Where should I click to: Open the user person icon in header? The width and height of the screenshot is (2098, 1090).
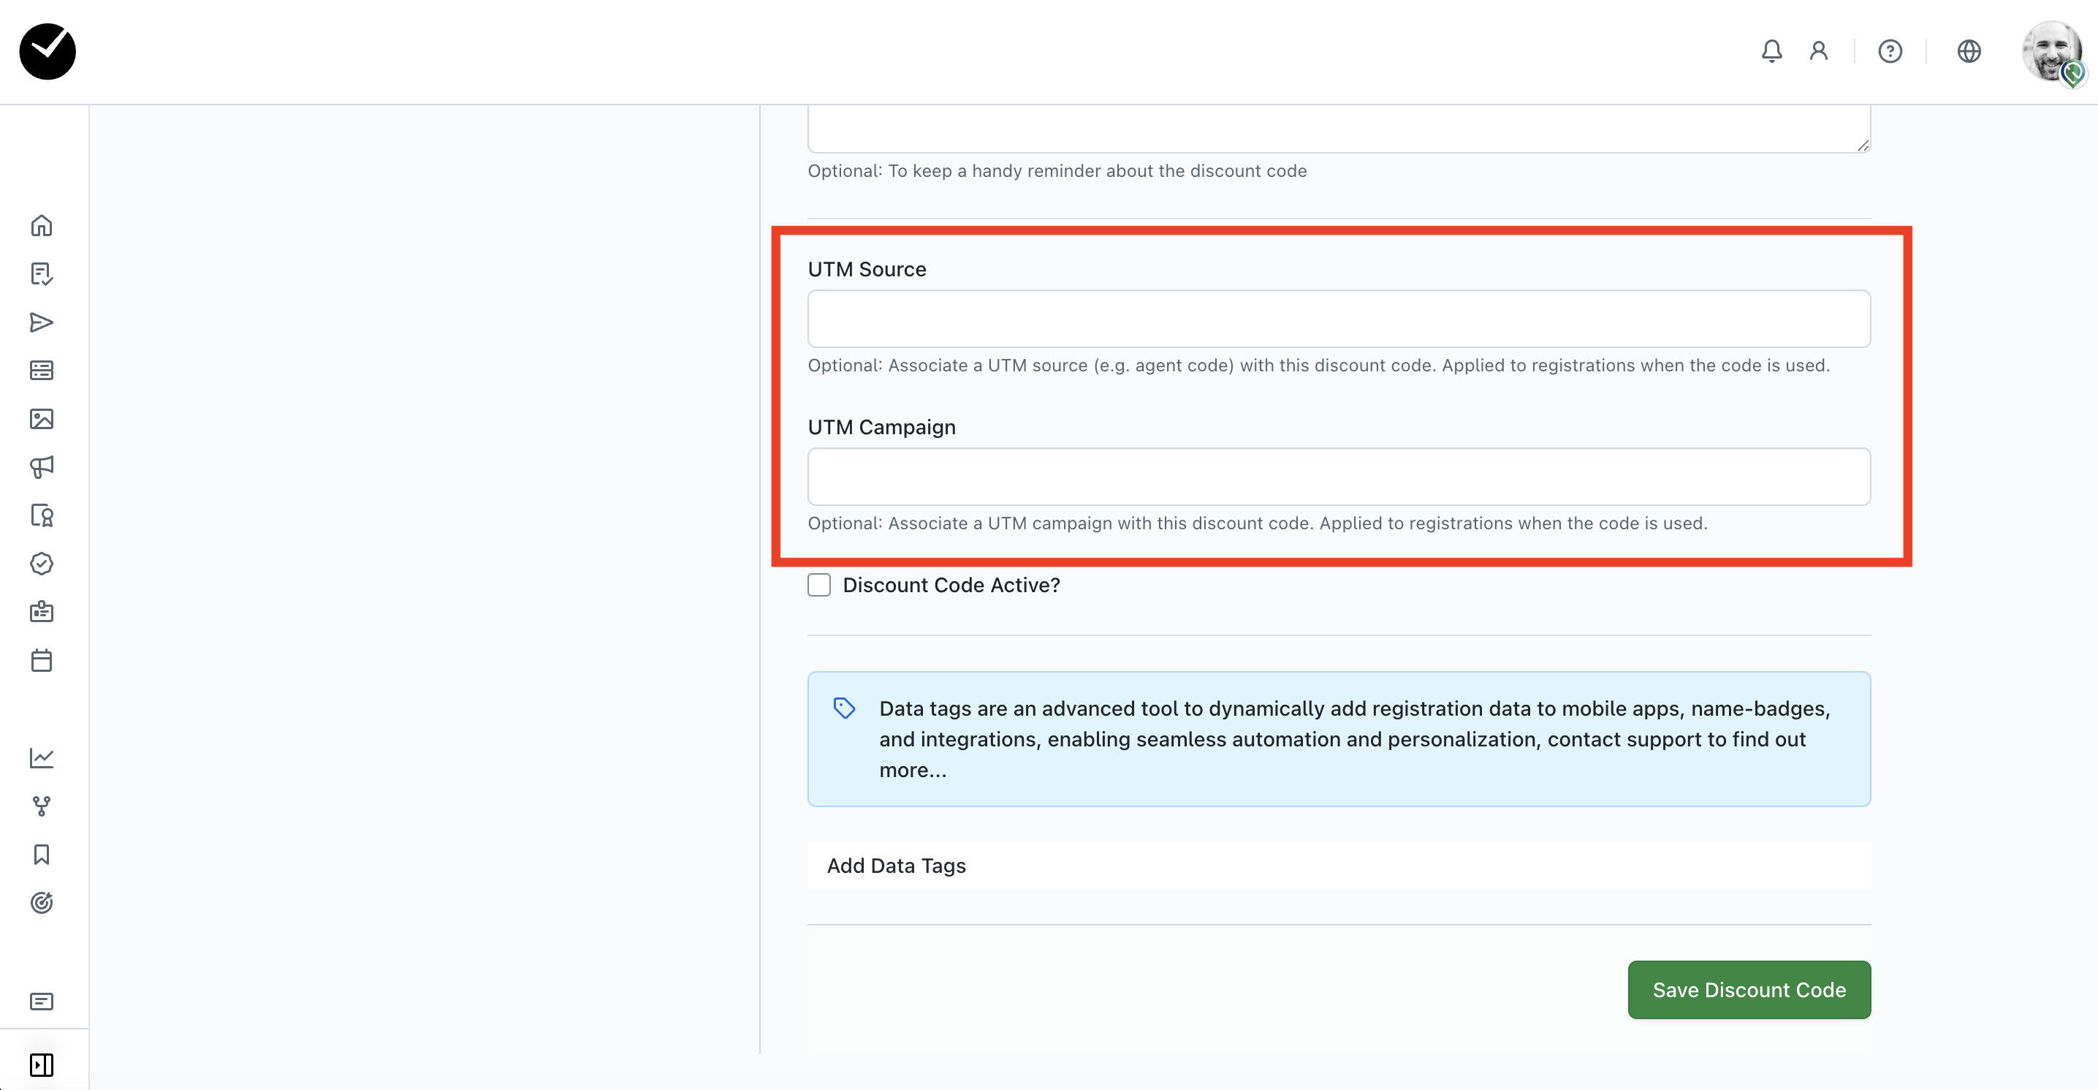pyautogui.click(x=1819, y=51)
